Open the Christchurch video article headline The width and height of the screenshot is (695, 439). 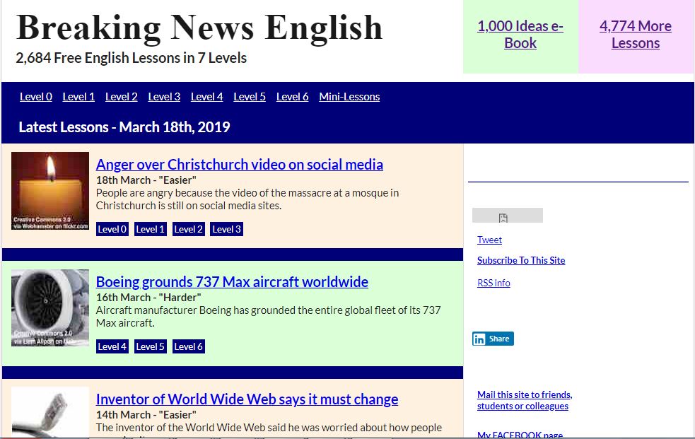(239, 164)
